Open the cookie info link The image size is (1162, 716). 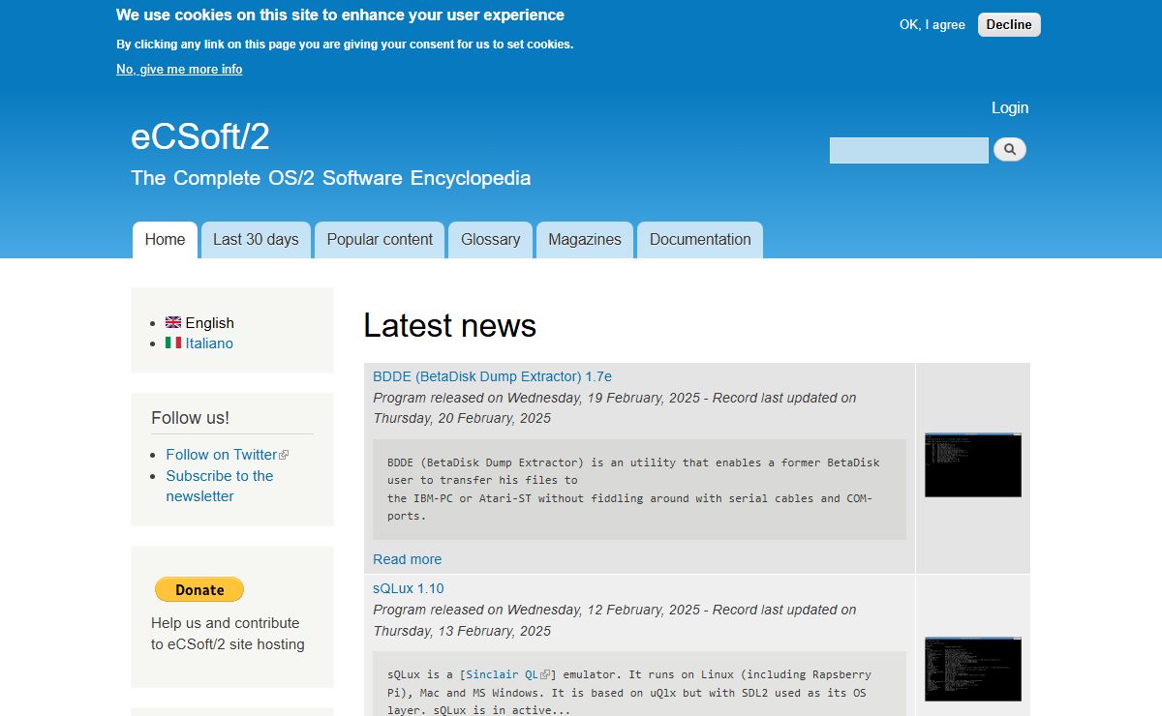click(x=179, y=69)
